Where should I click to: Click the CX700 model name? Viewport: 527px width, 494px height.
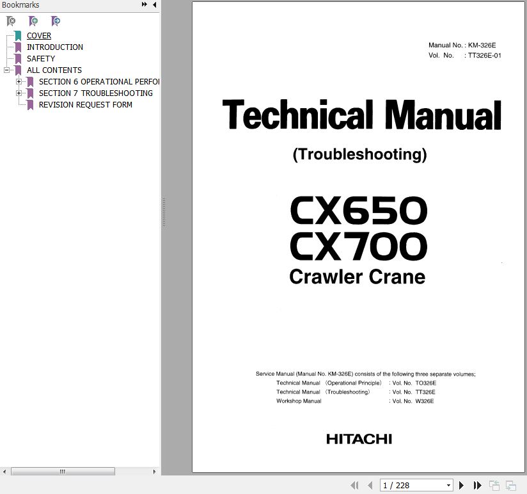coord(359,246)
